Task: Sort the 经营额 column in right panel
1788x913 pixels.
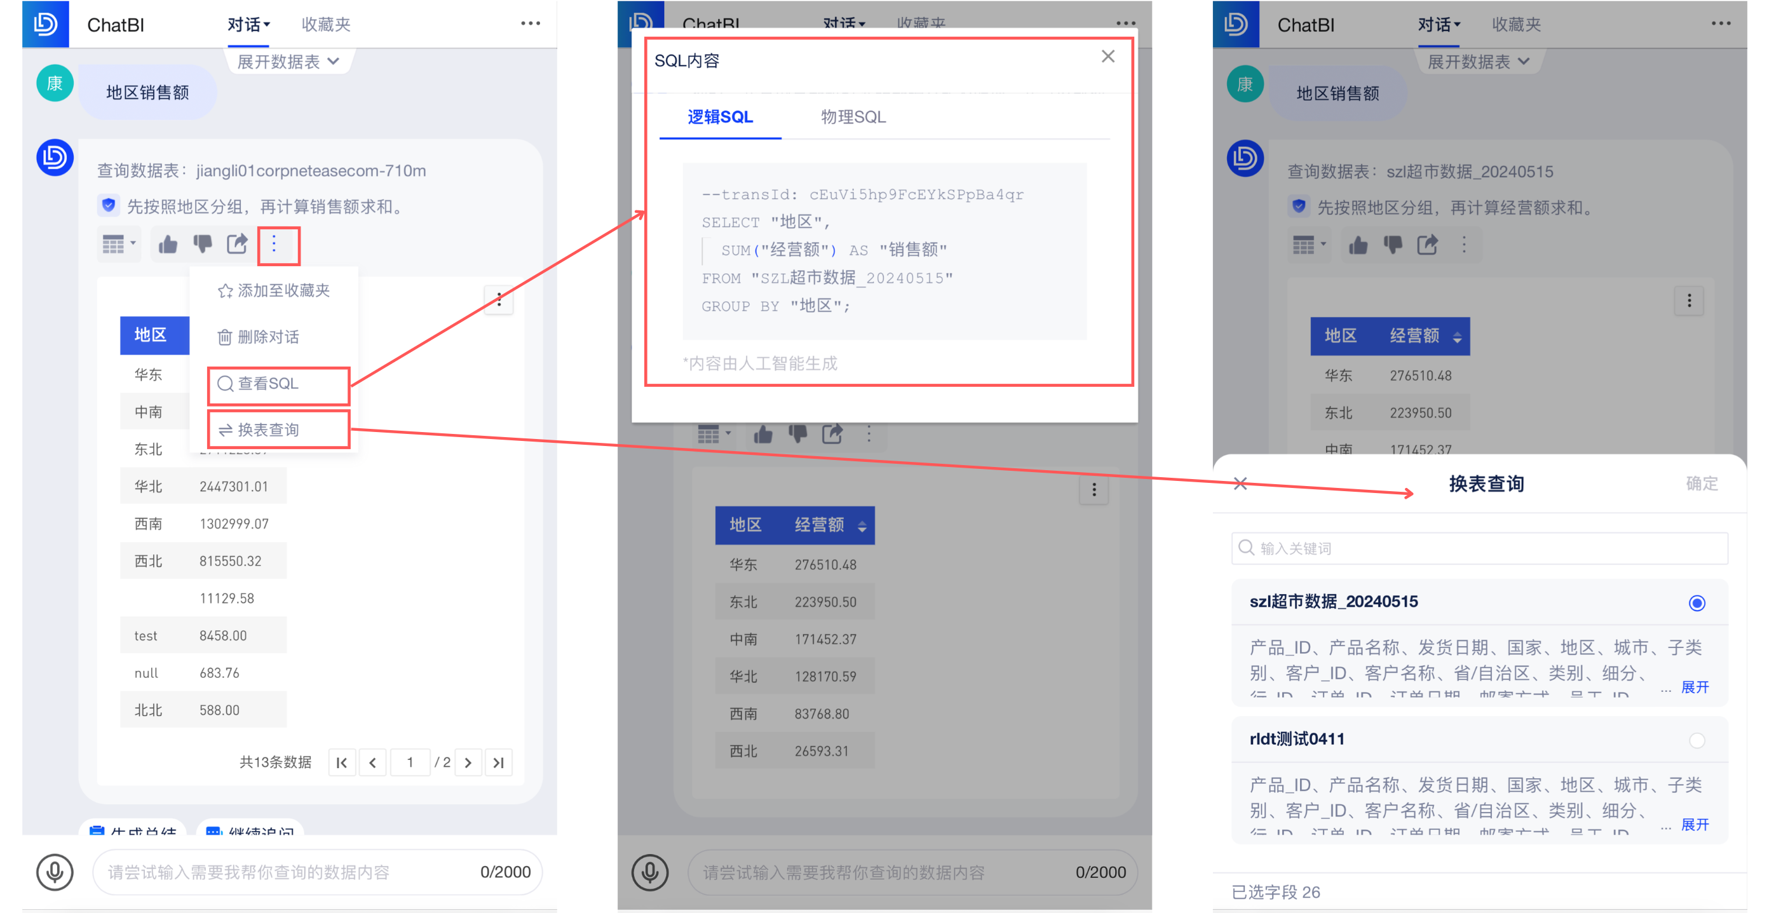Action: 1457,337
